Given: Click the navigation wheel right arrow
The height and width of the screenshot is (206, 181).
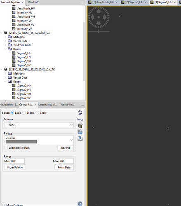Looking at the screenshot, I should (x=105, y=17).
